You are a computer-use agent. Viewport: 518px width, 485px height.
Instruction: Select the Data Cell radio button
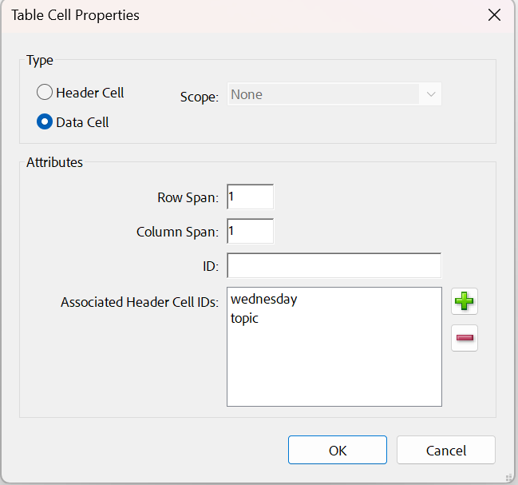[x=45, y=121]
